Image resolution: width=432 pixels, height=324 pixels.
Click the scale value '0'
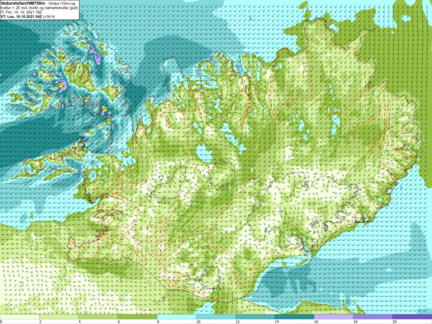pyautogui.click(x=1, y=322)
